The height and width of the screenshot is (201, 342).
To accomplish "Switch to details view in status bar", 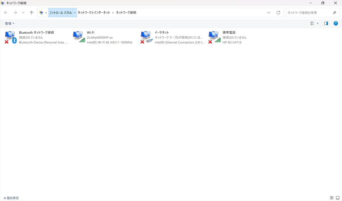I will (x=331, y=198).
